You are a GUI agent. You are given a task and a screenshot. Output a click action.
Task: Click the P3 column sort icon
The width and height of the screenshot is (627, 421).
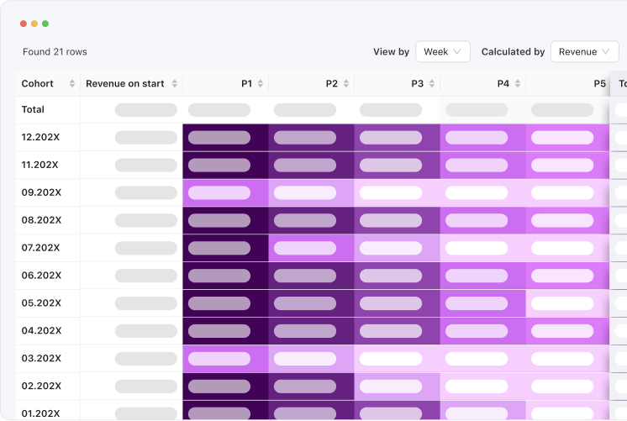(x=432, y=84)
